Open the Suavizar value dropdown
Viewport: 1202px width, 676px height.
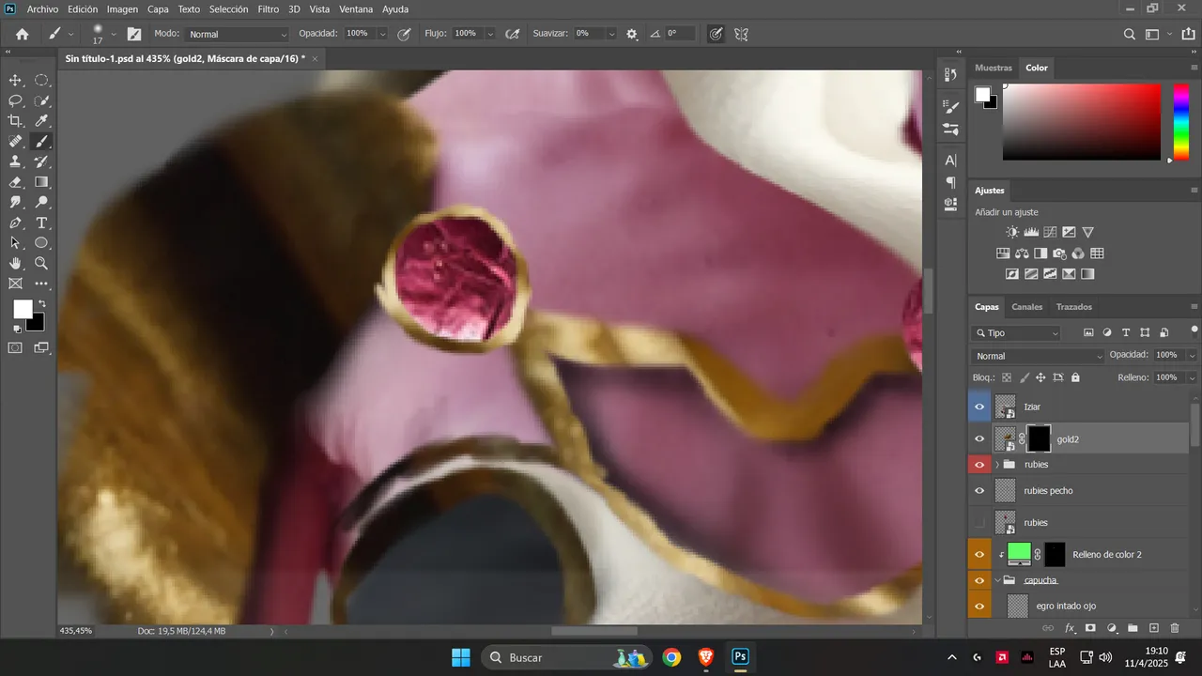pos(612,34)
